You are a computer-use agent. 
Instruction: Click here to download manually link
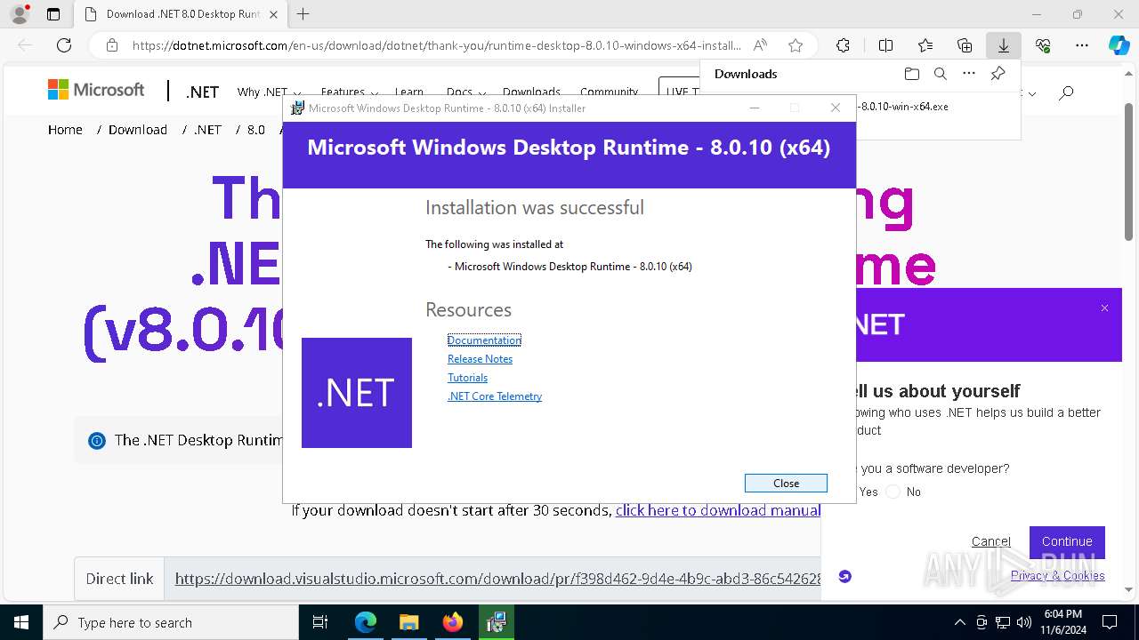[718, 510]
